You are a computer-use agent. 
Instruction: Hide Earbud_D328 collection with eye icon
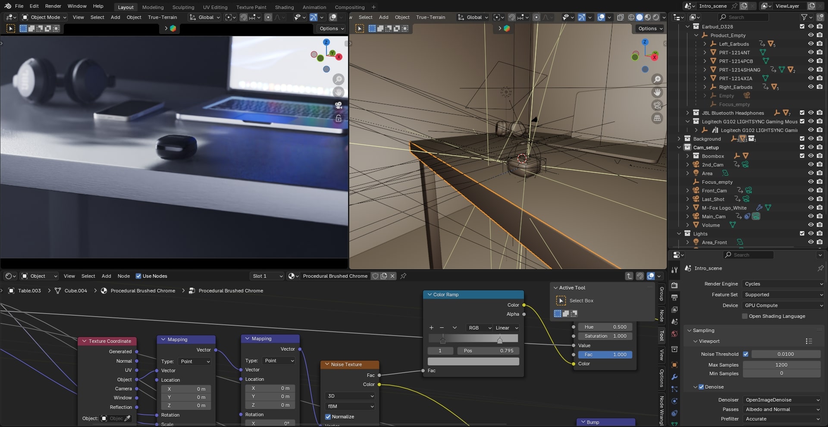811,26
